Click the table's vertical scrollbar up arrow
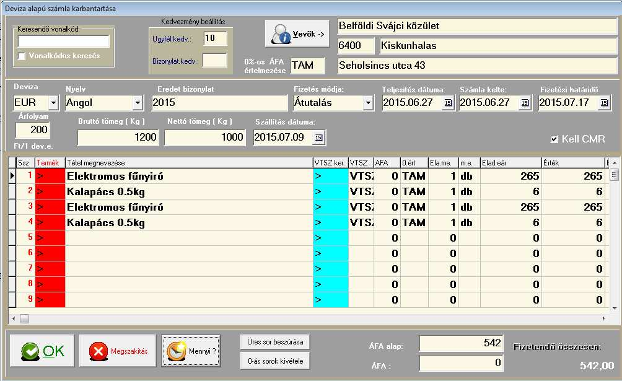Screen dimensions: 622x381 [x=614, y=163]
